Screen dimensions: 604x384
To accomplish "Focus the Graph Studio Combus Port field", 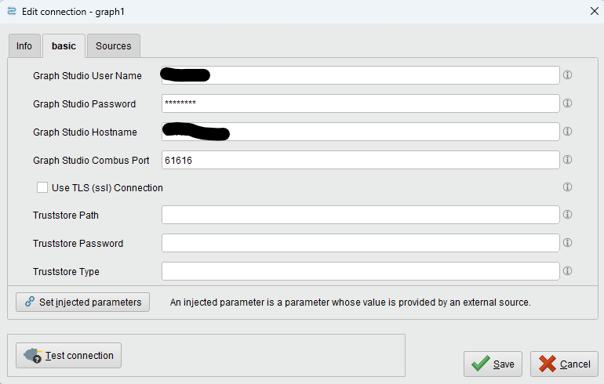I will (x=360, y=160).
